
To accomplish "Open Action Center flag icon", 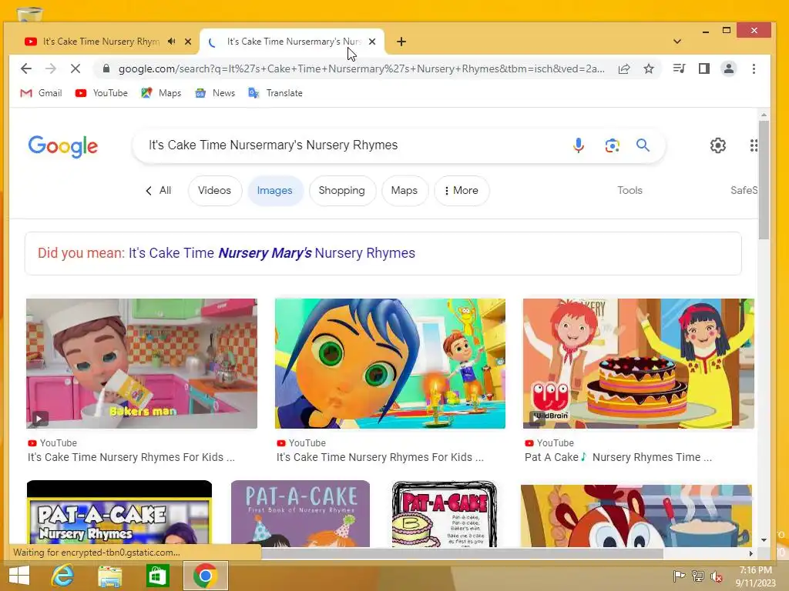I will click(679, 576).
